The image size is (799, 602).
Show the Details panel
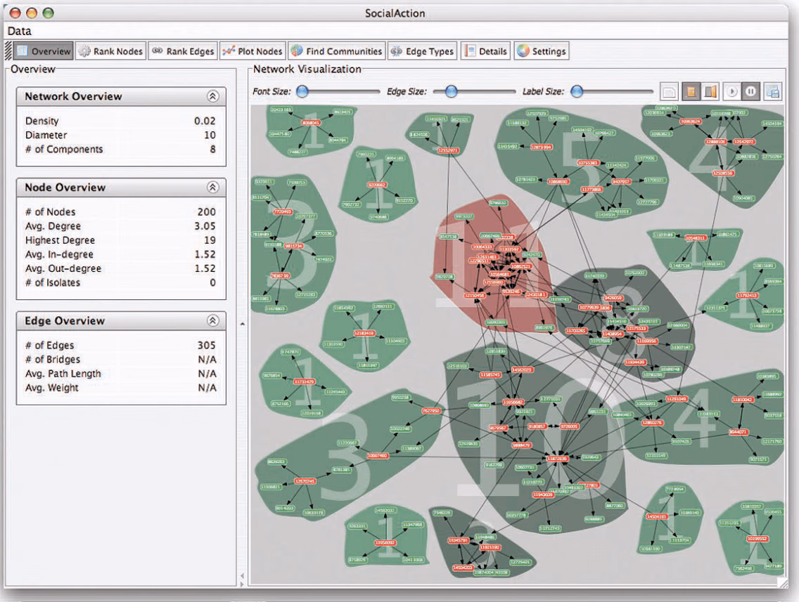485,51
